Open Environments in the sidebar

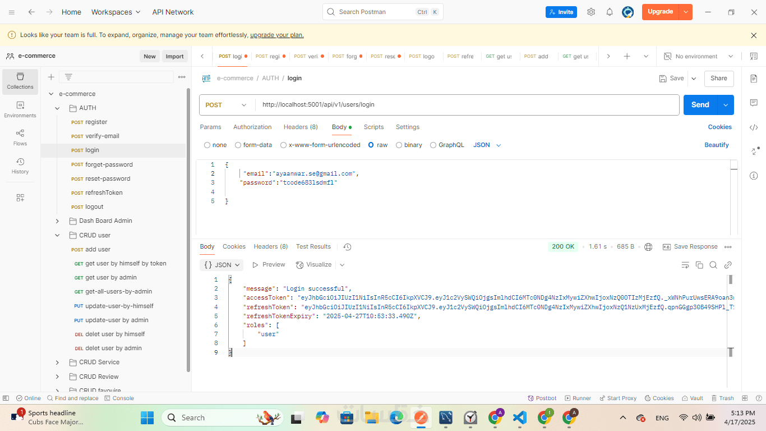pyautogui.click(x=20, y=109)
